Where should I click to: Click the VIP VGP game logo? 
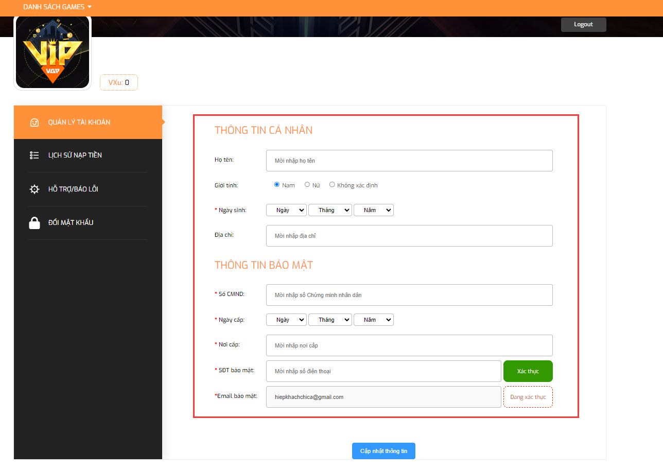pyautogui.click(x=52, y=52)
